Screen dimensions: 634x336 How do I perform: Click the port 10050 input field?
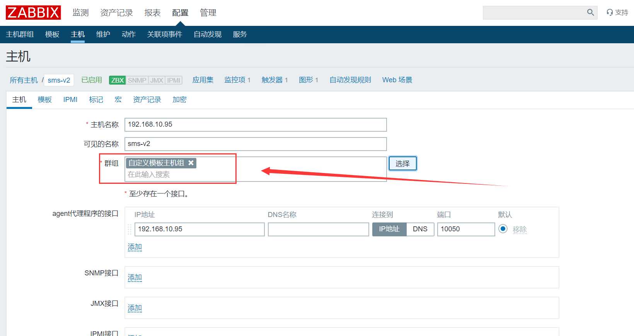(x=466, y=229)
